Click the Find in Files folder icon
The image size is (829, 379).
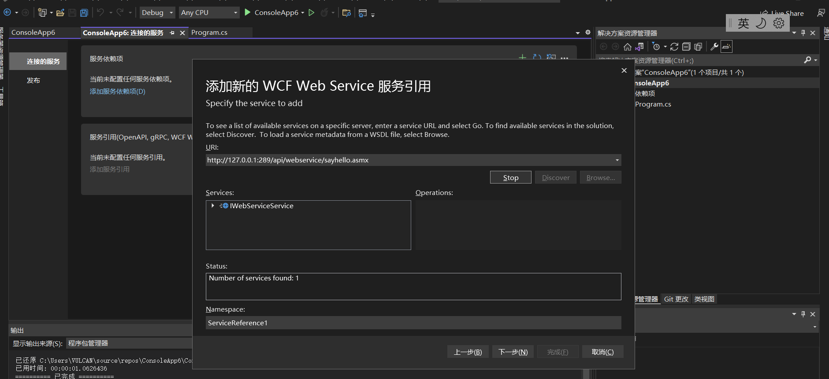tap(346, 13)
